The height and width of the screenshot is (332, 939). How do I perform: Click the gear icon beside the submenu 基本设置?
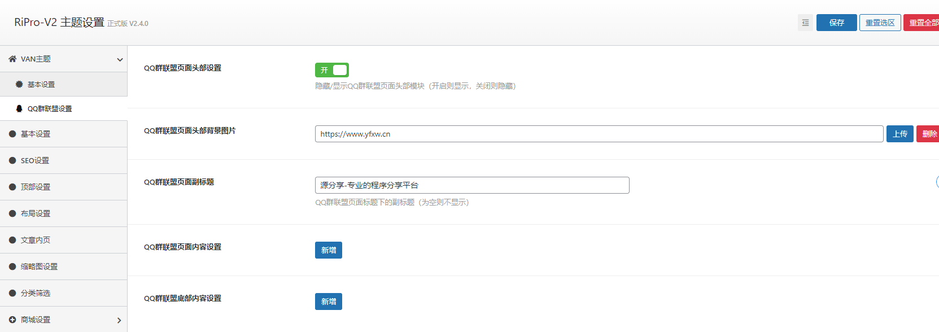pyautogui.click(x=19, y=84)
